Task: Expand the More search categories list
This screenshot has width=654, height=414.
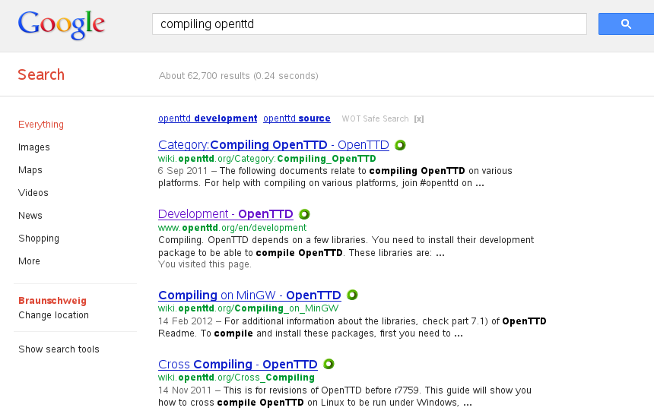Action: point(29,261)
